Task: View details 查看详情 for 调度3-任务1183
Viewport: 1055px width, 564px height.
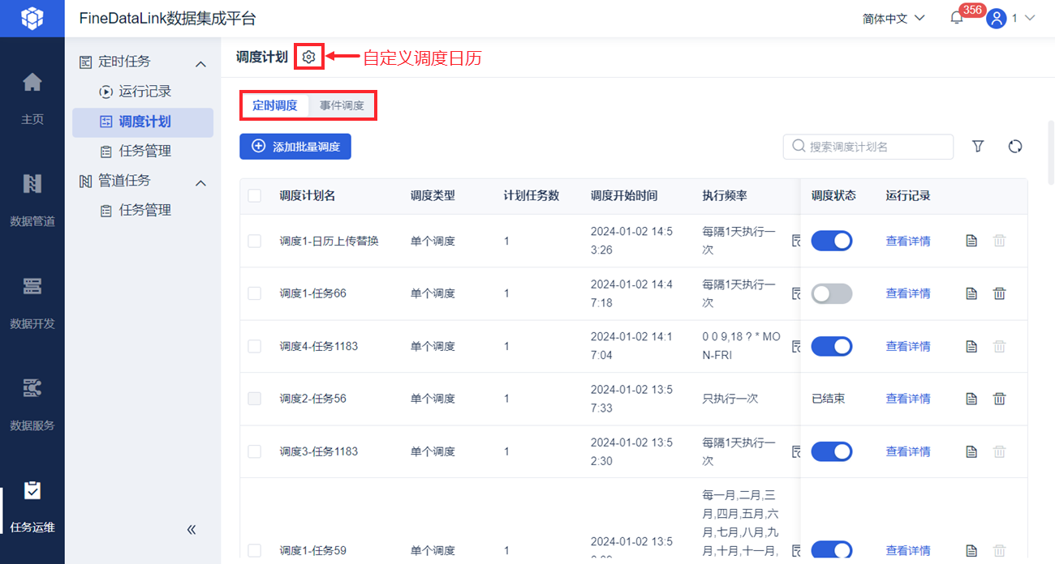Action: point(908,451)
